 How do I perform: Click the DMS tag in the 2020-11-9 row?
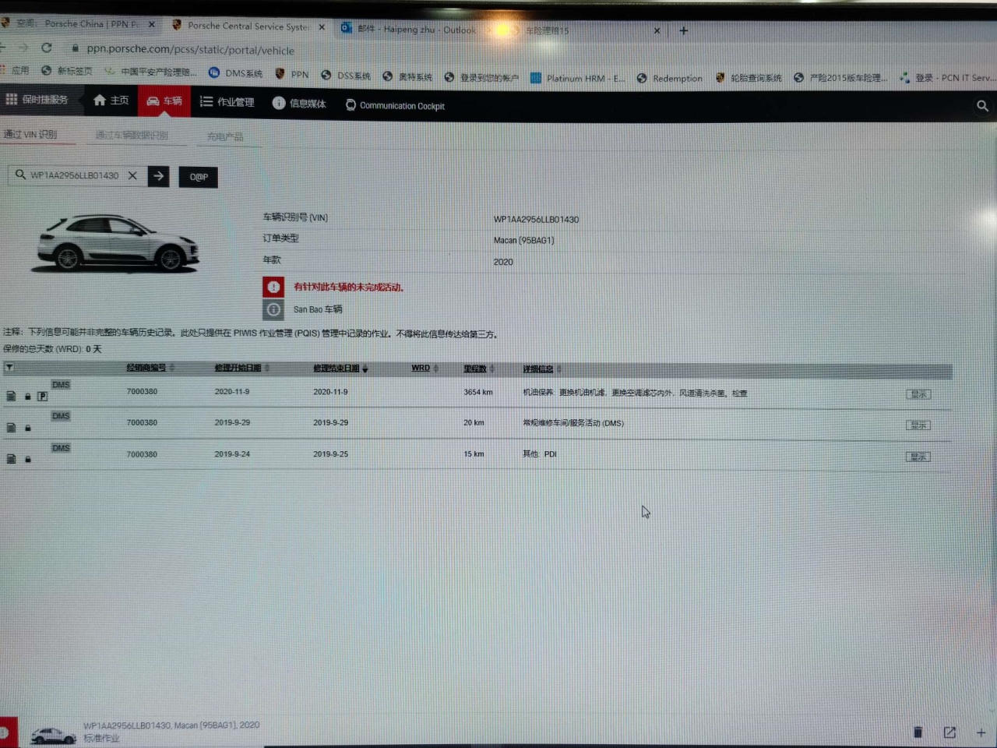[61, 384]
